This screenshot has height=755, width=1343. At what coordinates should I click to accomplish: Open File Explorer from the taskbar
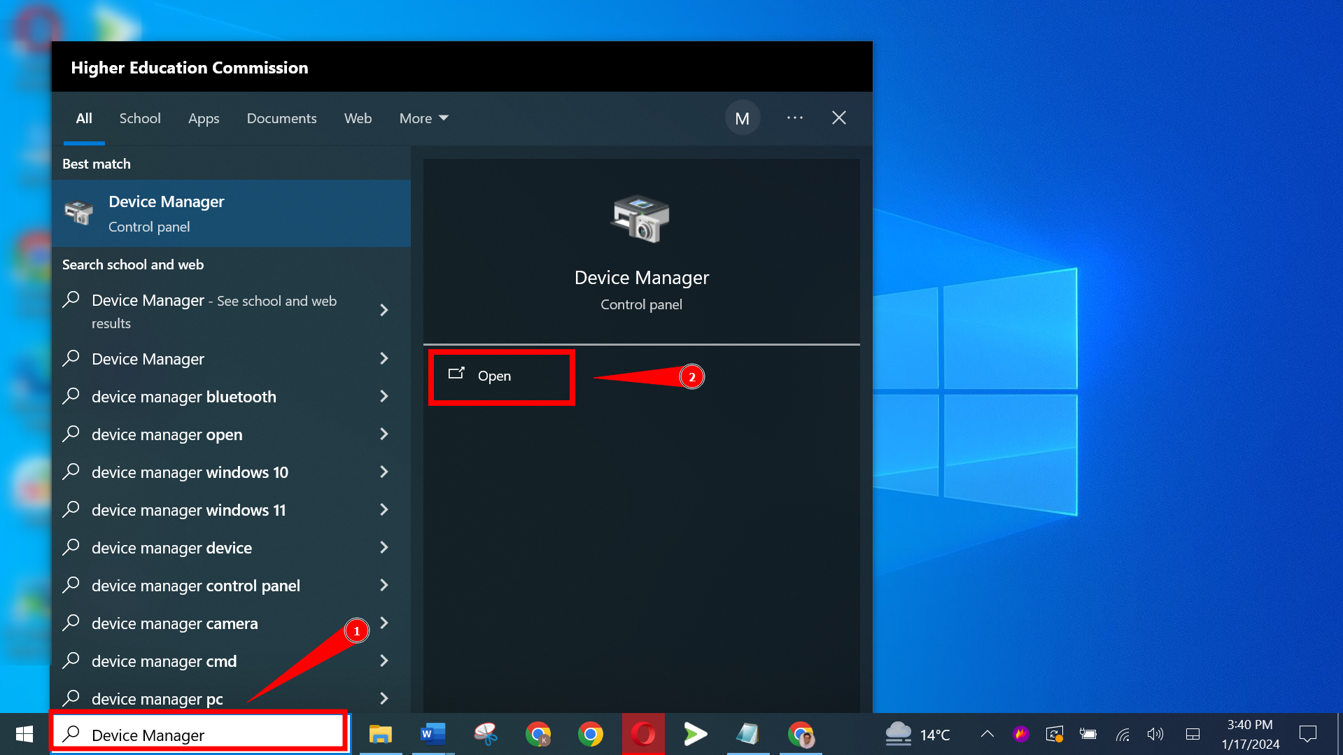click(x=381, y=734)
